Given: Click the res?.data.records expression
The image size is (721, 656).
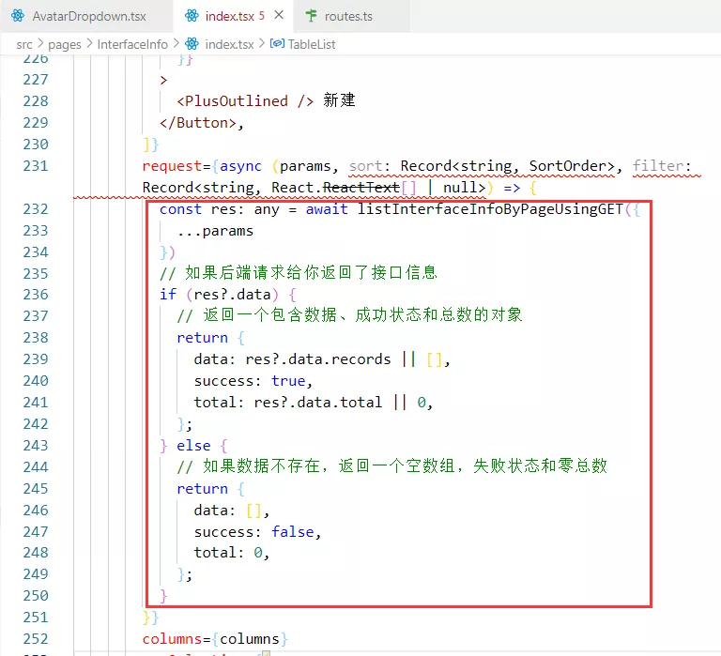Looking at the screenshot, I should pos(317,359).
